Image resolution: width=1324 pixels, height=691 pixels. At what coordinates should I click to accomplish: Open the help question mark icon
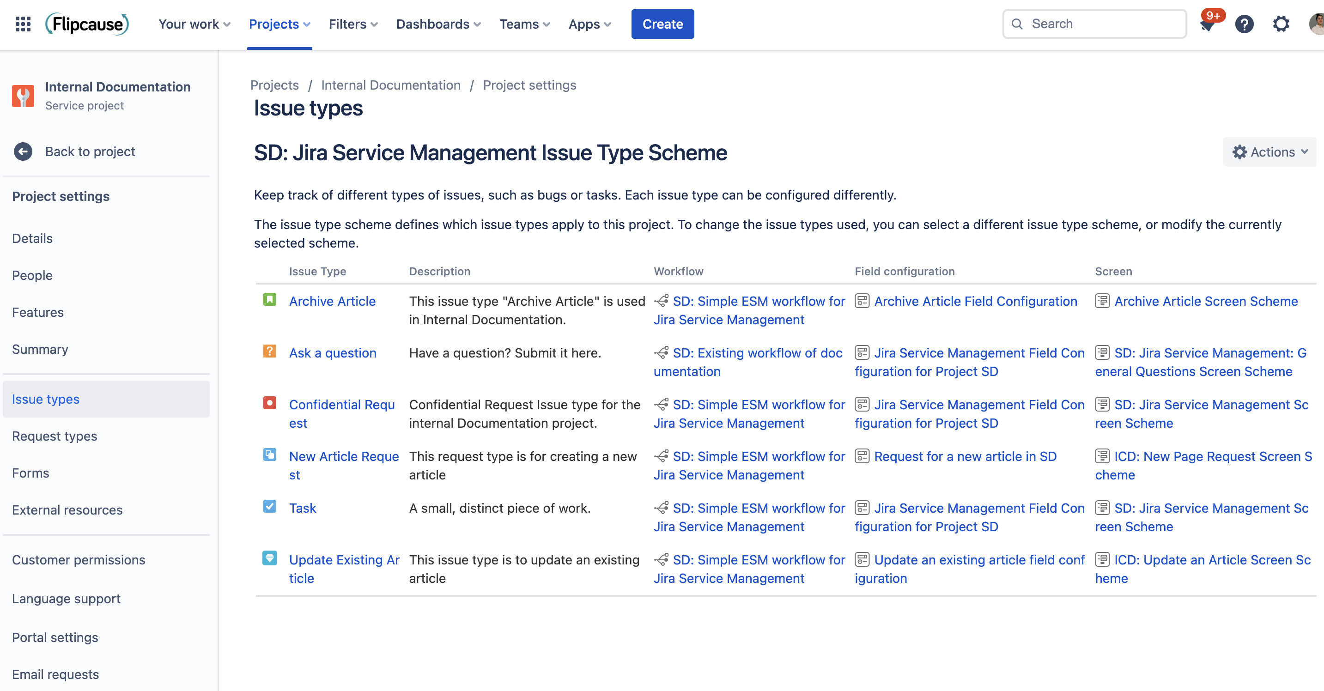point(1245,24)
